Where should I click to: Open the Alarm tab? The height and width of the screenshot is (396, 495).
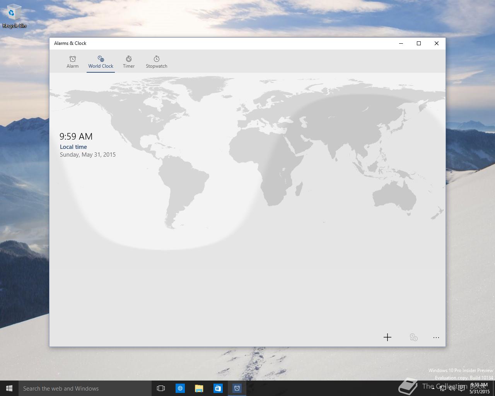pos(72,62)
